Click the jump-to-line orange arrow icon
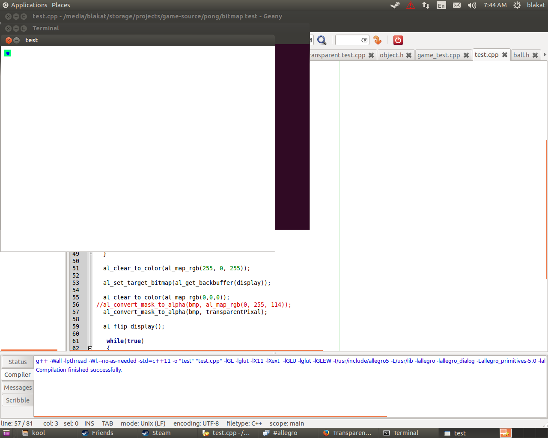Image resolution: width=548 pixels, height=438 pixels. point(377,40)
